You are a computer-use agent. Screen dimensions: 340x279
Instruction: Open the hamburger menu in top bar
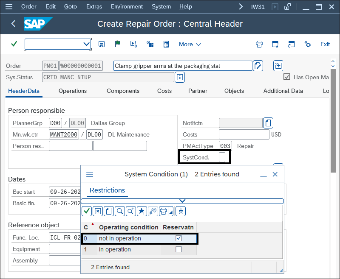point(9,7)
